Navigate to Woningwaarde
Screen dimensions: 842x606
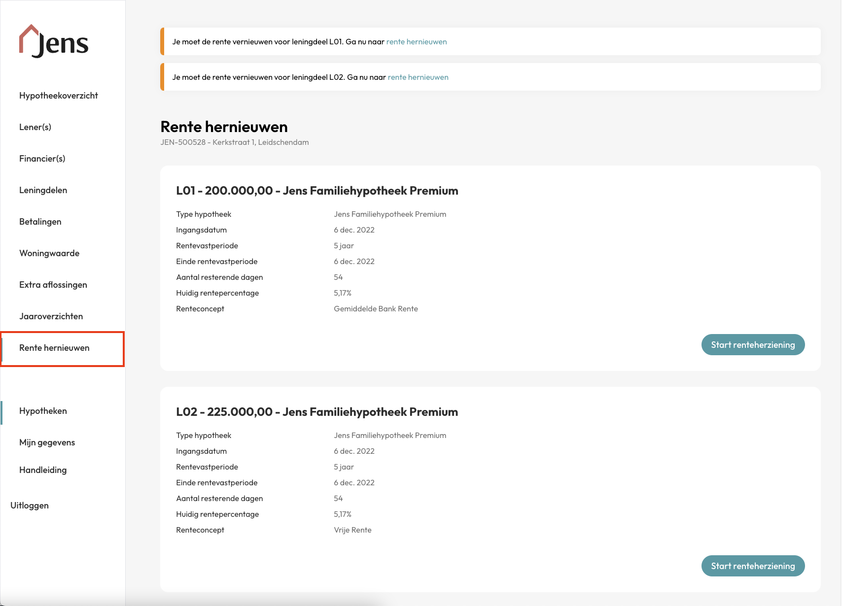[x=49, y=253]
